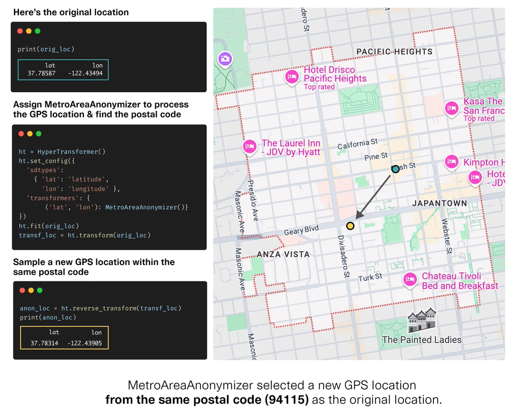Click the anon_loc = ht.reverse_transform line
515x414 pixels.
tap(101, 308)
